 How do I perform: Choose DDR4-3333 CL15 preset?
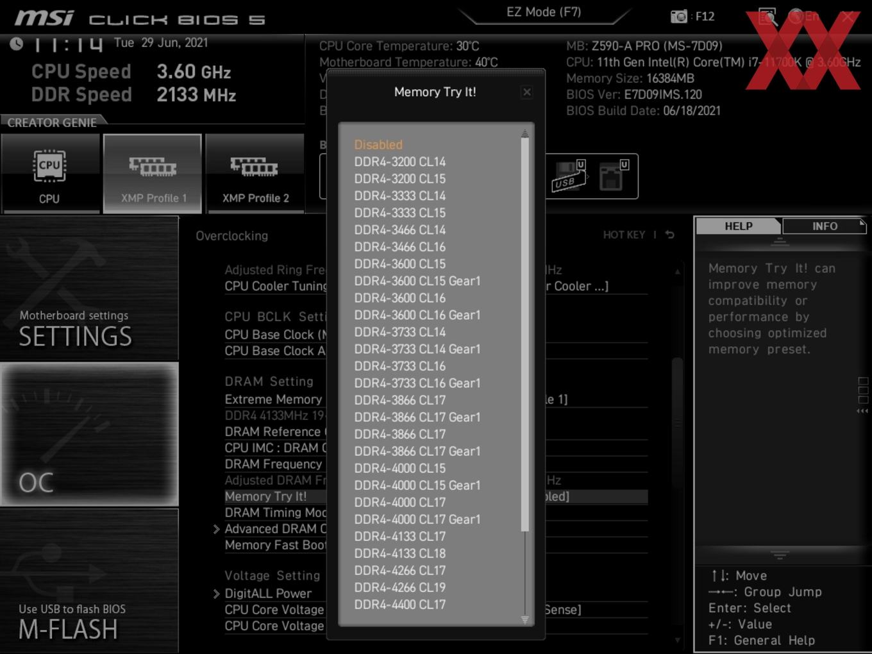coord(400,213)
